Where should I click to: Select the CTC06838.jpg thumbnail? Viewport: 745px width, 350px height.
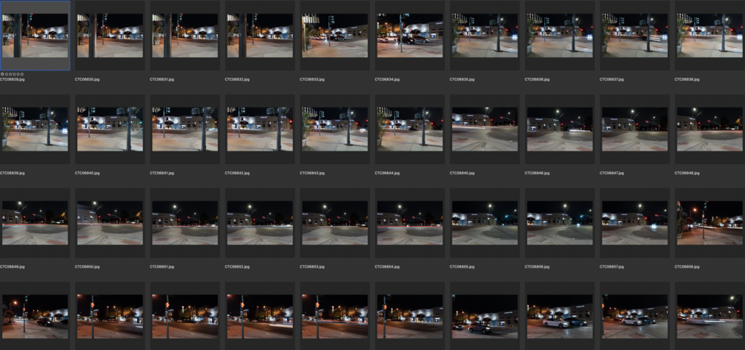pos(710,36)
